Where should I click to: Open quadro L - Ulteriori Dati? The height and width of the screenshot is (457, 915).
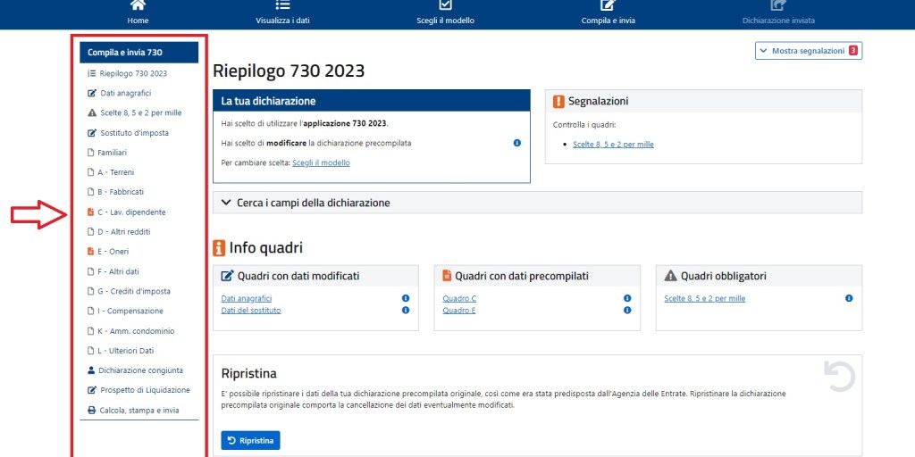[121, 351]
